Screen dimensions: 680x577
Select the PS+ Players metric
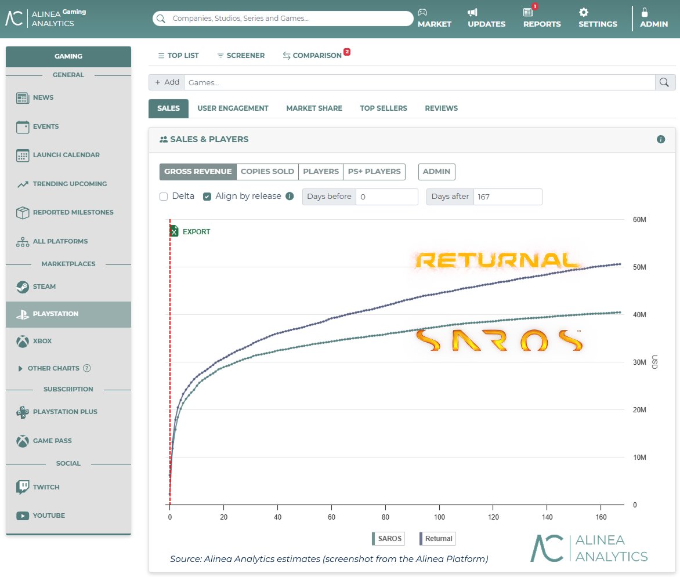[374, 172]
